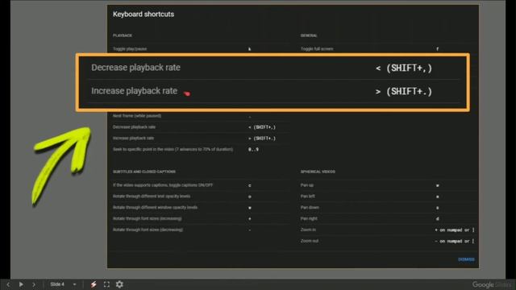This screenshot has width=516, height=290.
Task: Click the Pan right row label
Action: point(309,218)
